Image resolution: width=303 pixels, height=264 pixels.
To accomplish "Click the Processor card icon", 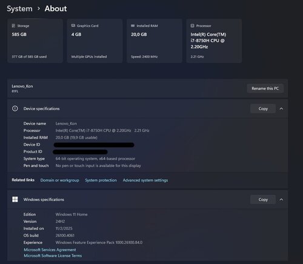I will [192, 25].
